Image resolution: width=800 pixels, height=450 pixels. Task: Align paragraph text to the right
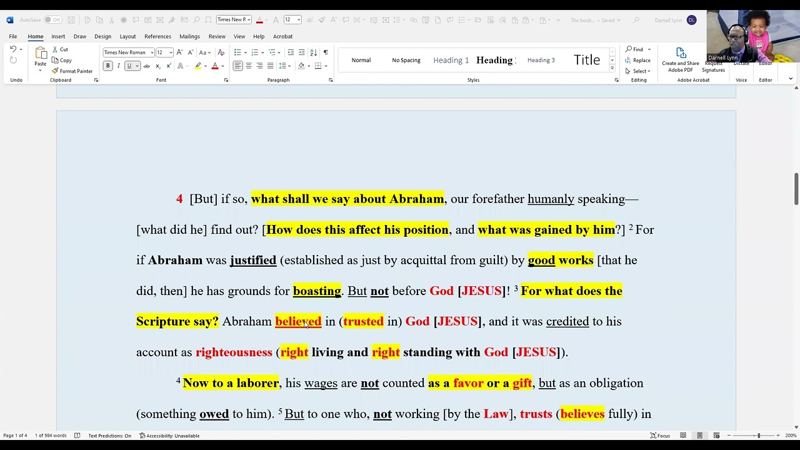point(259,66)
